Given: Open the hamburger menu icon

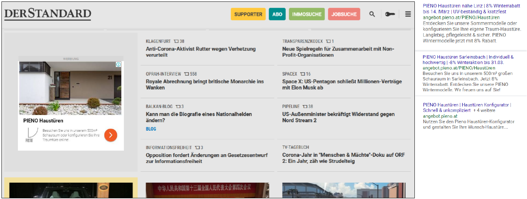Looking at the screenshot, I should (x=408, y=14).
